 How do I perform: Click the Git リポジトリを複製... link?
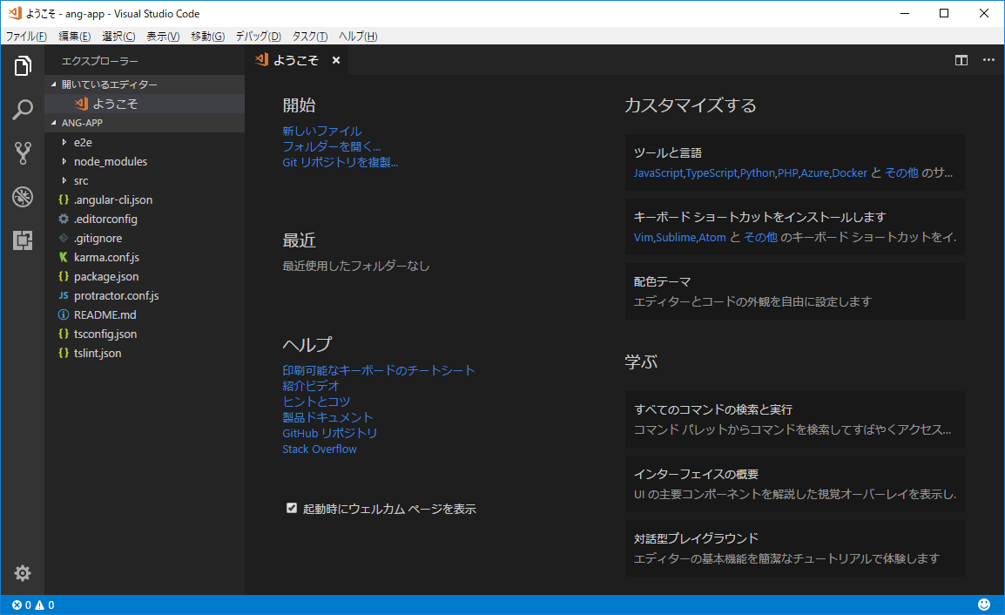point(341,162)
